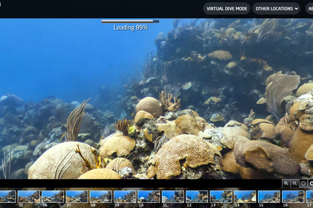Open thumbnail 14 dive image
This screenshot has width=313, height=208.
pos(245,196)
